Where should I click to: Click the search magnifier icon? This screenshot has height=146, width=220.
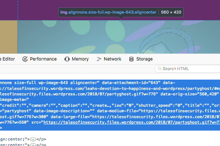point(160,69)
